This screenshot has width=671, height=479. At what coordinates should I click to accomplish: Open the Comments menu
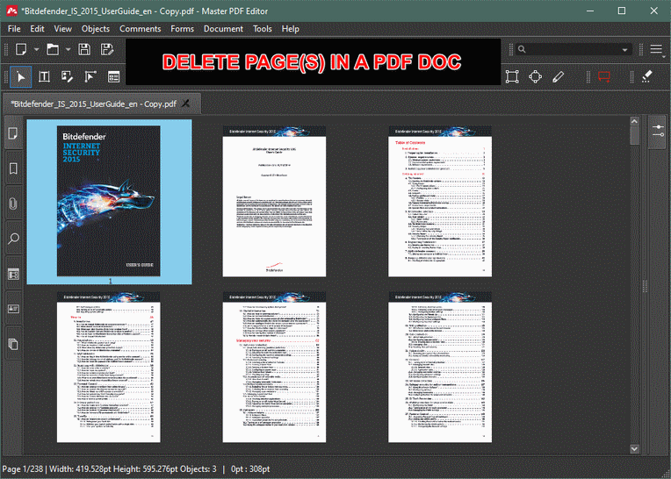[x=140, y=29]
